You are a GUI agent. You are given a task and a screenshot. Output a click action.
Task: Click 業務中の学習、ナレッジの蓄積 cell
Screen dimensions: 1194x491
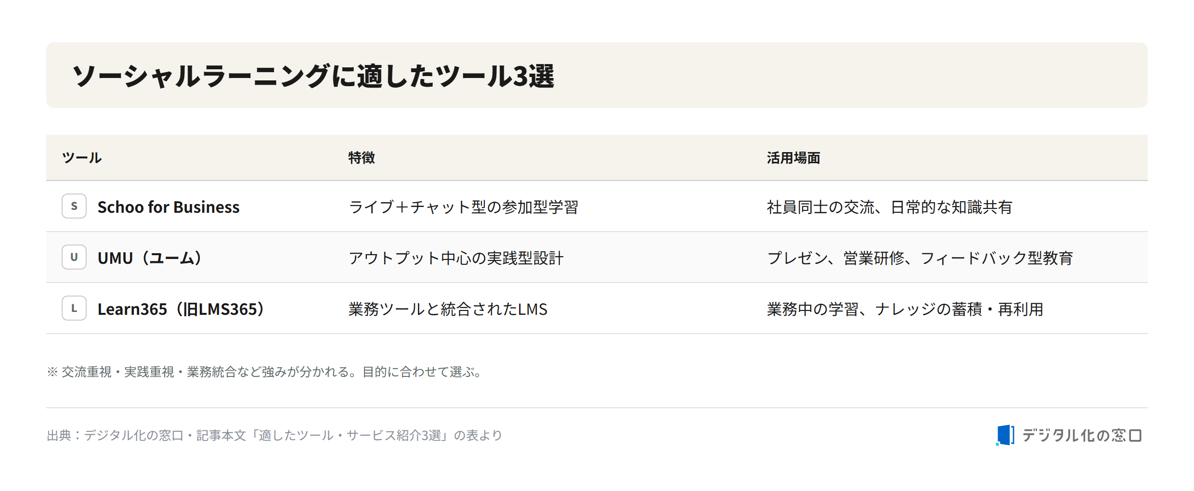(x=905, y=309)
